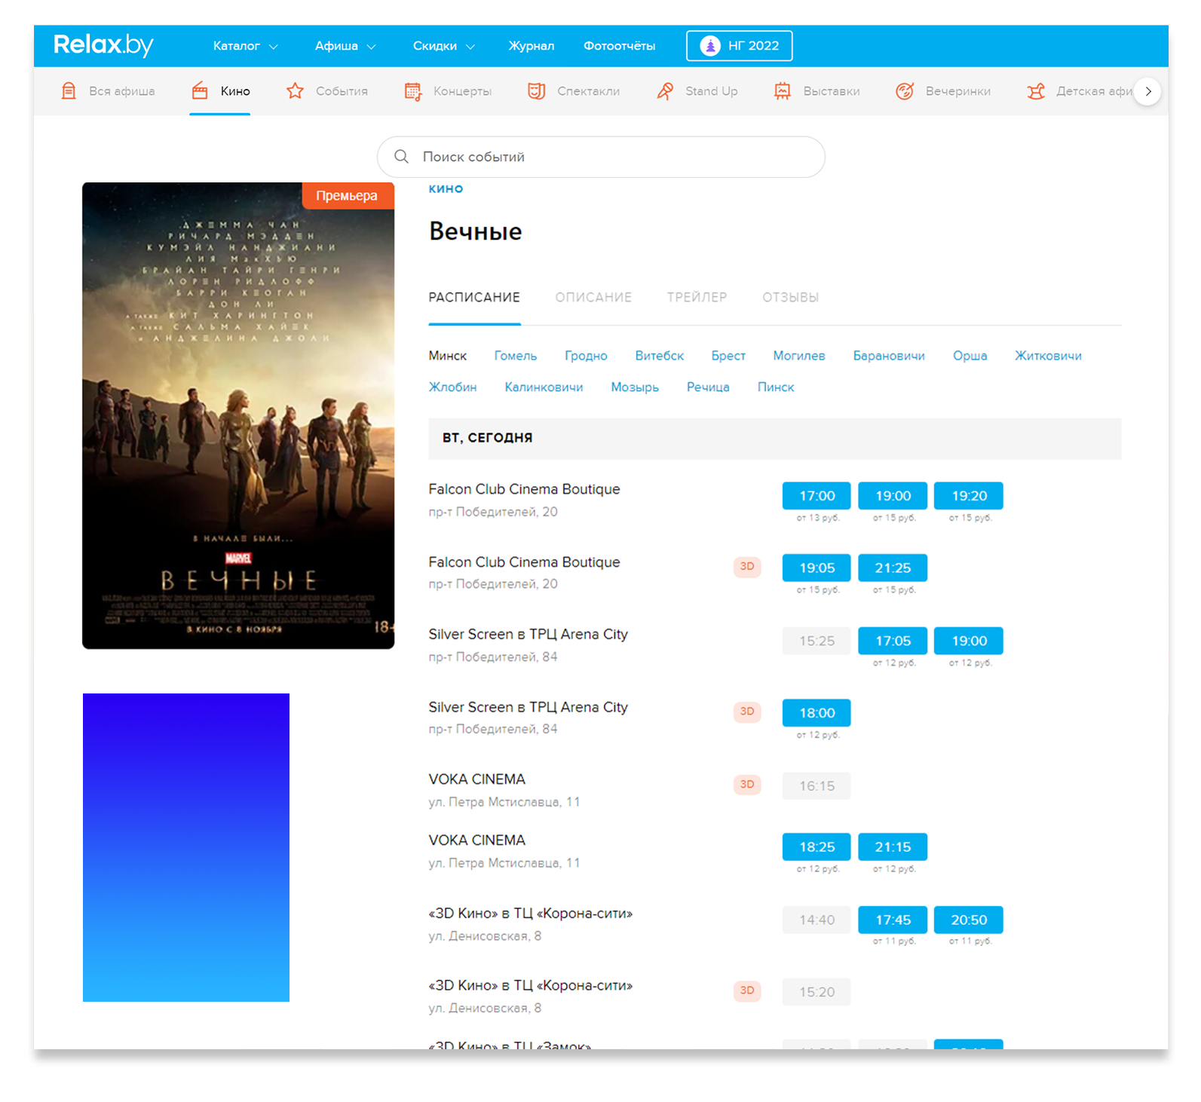Switch to the Расписание tab
The width and height of the screenshot is (1201, 1102).
pos(474,297)
